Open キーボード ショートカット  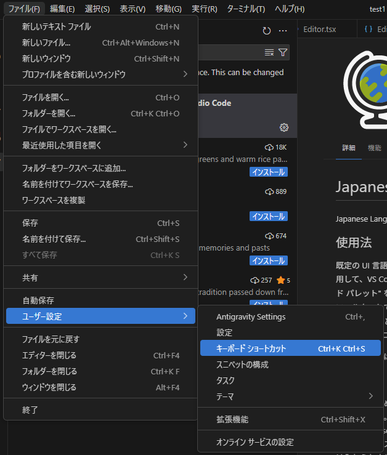pos(290,348)
